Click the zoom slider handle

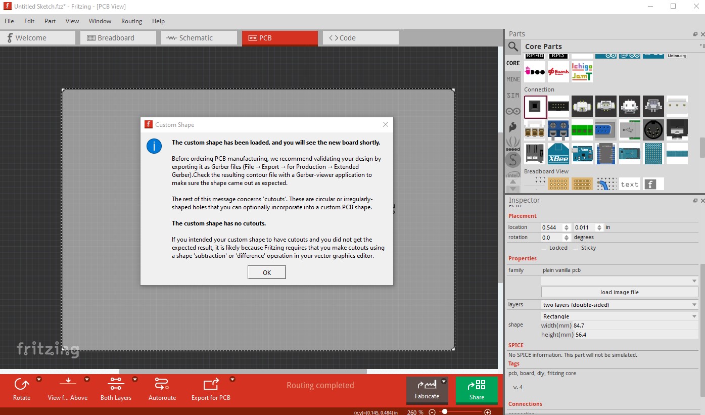click(445, 412)
